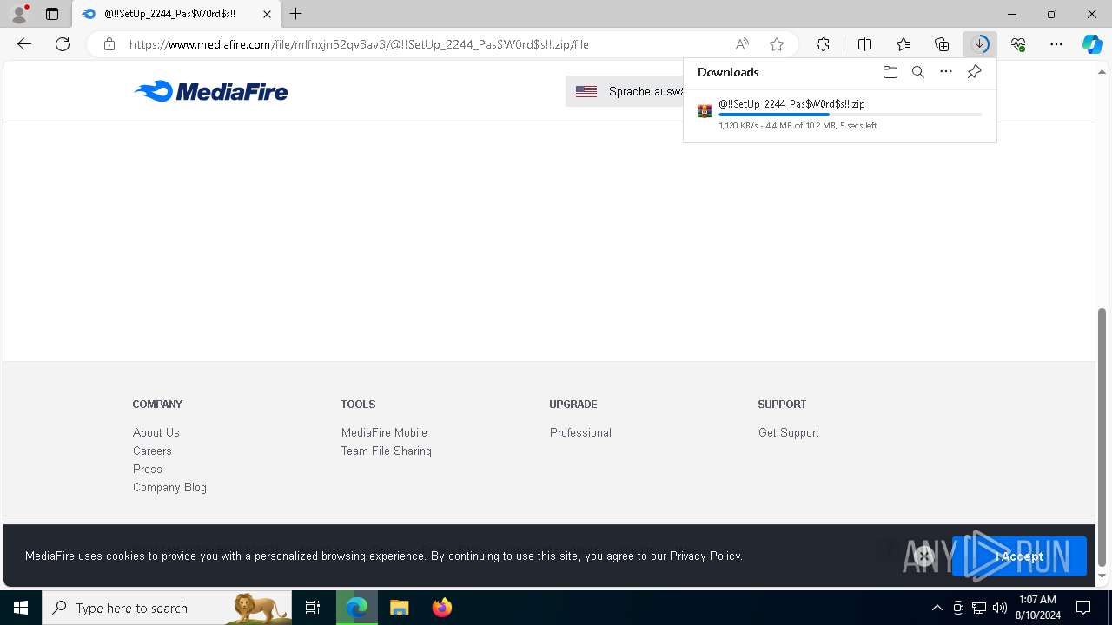The image size is (1112, 625).
Task: Open the Favorites list icon
Action: coord(903,44)
